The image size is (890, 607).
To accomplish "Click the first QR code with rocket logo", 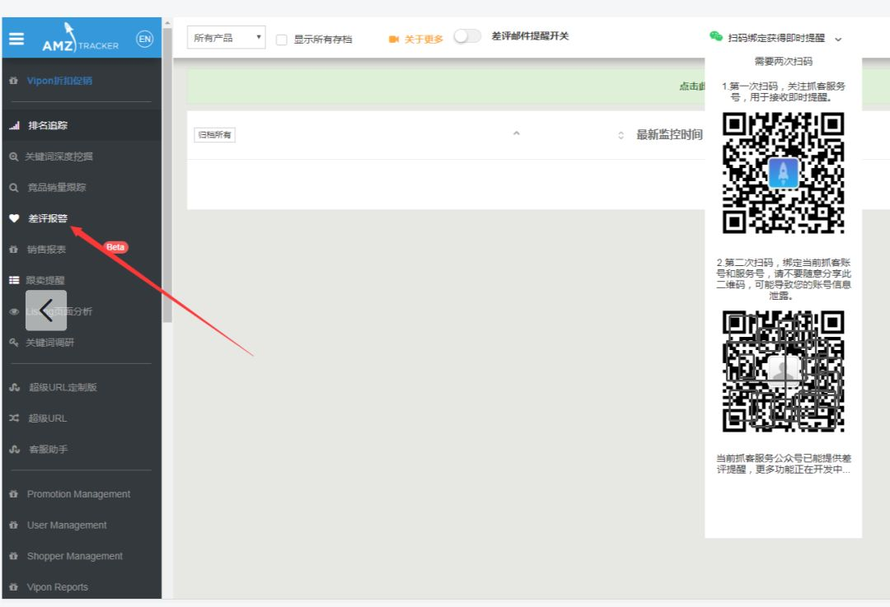I will (784, 173).
